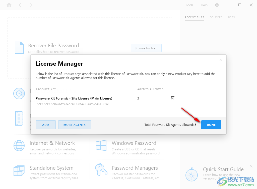Click the More Agents button

pyautogui.click(x=75, y=125)
